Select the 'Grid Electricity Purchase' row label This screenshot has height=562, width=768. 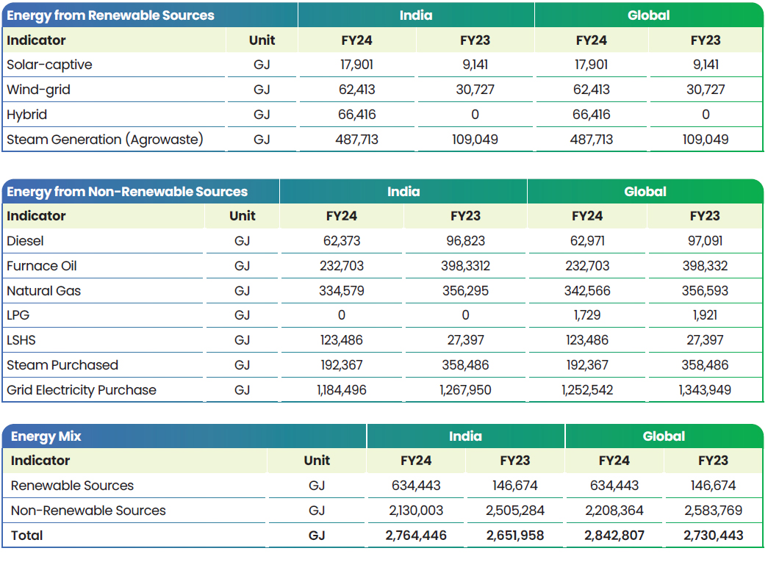(x=82, y=389)
